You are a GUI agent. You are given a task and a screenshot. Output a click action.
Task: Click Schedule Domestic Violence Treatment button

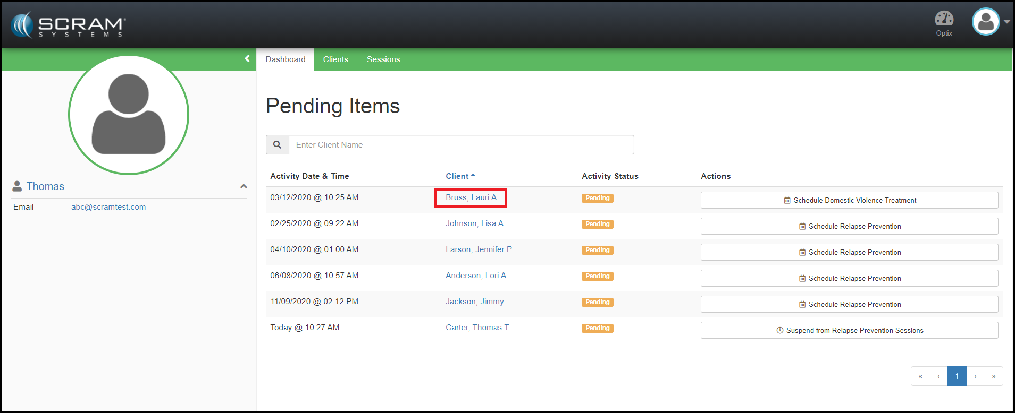point(849,200)
